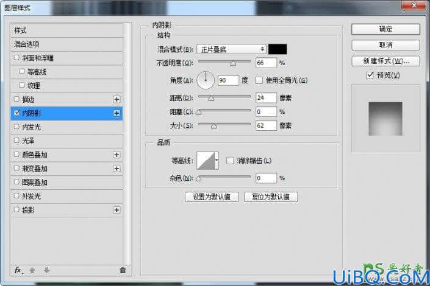Add another 渐变叠加 effect with its plus icon
The image size is (430, 286).
point(116,169)
